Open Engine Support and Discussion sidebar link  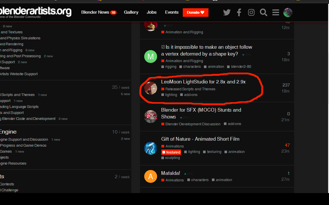[24, 139]
